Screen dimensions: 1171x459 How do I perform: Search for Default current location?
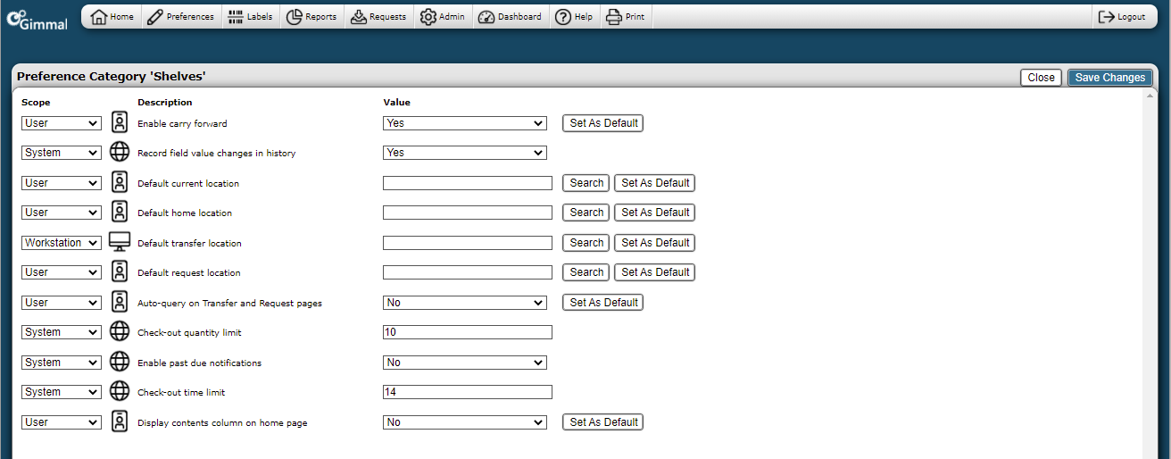586,183
